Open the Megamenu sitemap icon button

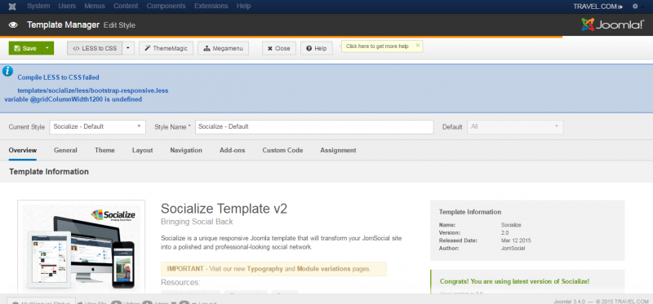click(x=223, y=48)
